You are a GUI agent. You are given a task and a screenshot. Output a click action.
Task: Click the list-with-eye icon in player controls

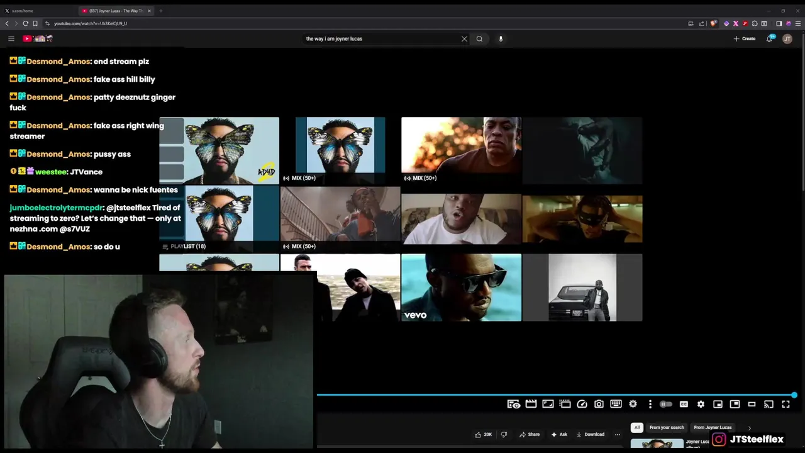pyautogui.click(x=514, y=404)
